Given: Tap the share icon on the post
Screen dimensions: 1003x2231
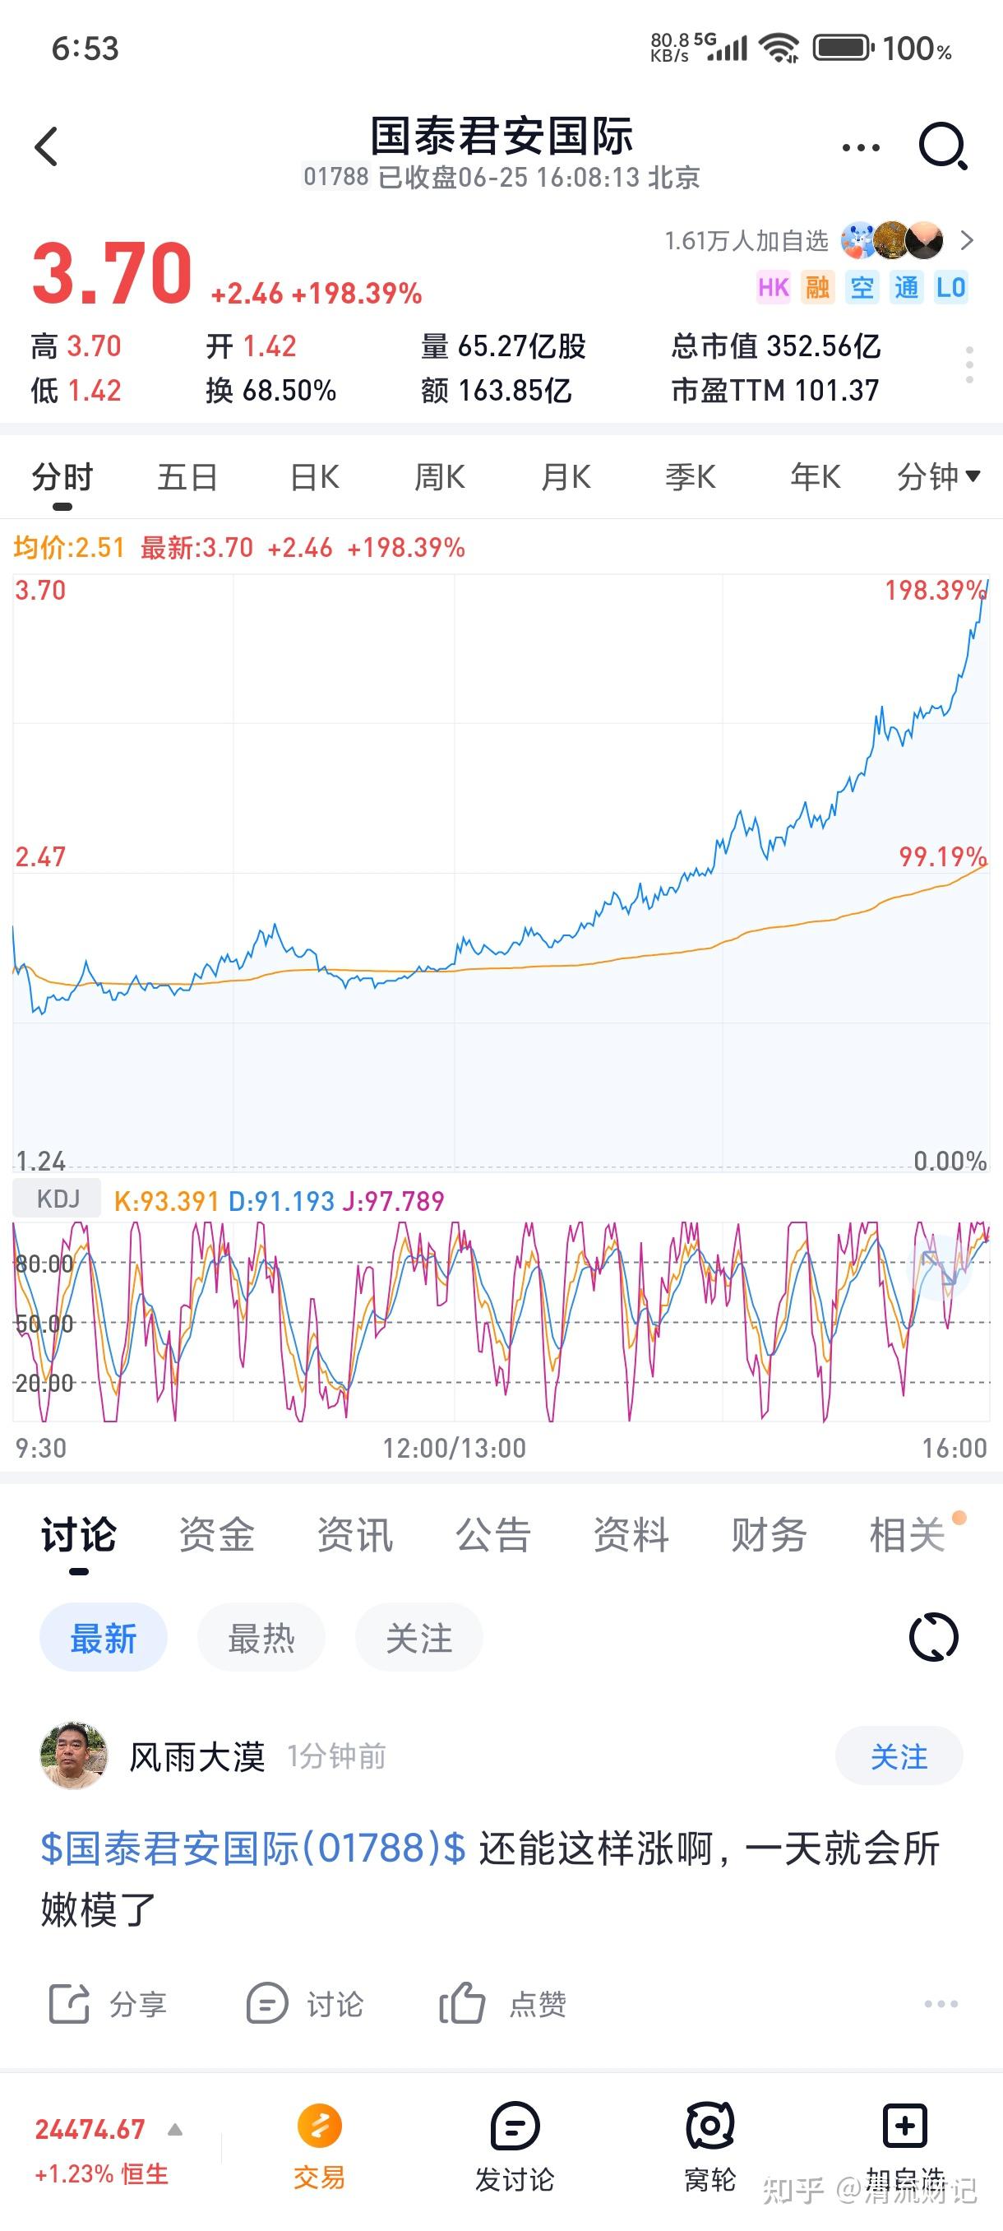Looking at the screenshot, I should (x=69, y=2003).
